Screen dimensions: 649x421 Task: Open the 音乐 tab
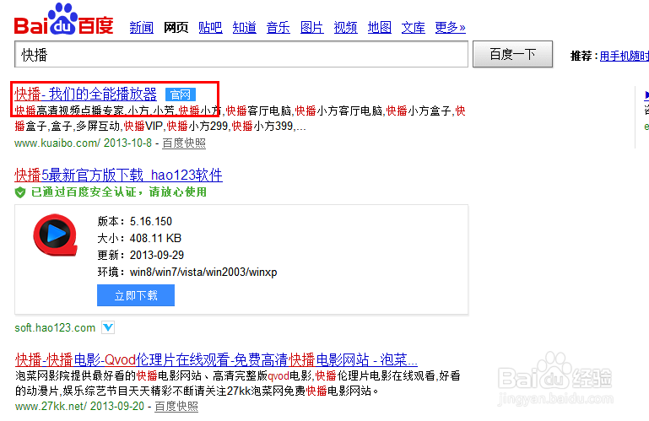[279, 28]
